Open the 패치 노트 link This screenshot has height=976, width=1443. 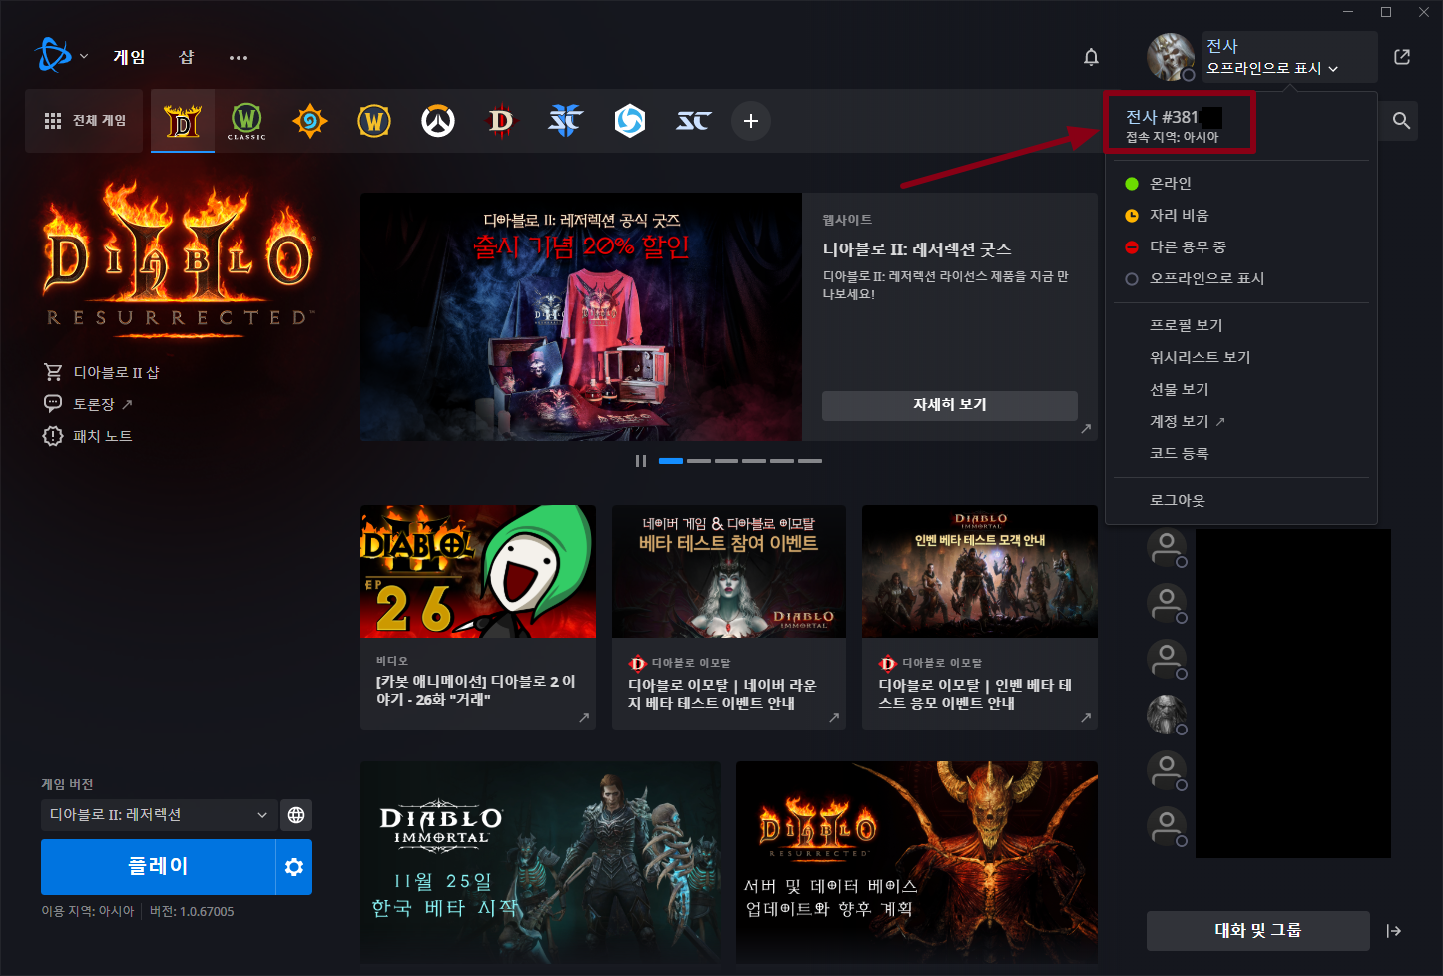coord(87,436)
